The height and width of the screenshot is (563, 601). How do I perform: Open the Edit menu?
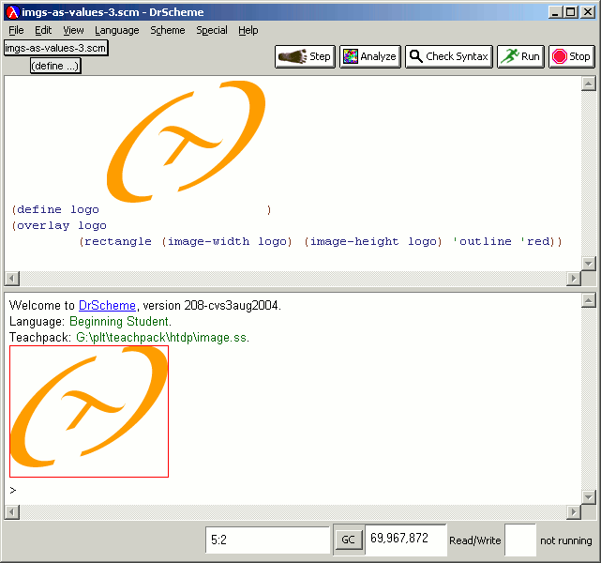[43, 30]
